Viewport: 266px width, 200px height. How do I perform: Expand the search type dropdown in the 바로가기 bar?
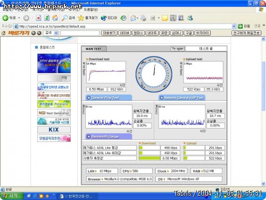pos(56,33)
